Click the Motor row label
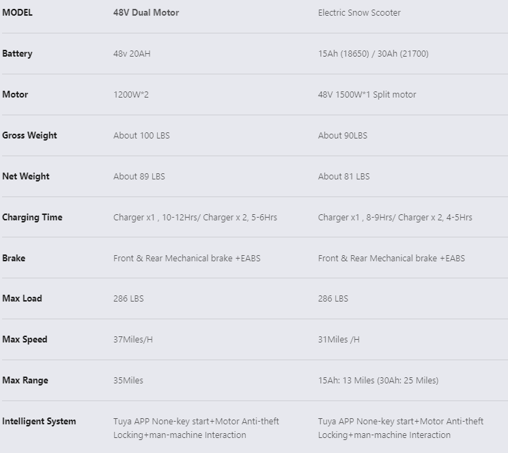Viewport: 508px width, 453px height. pos(15,95)
